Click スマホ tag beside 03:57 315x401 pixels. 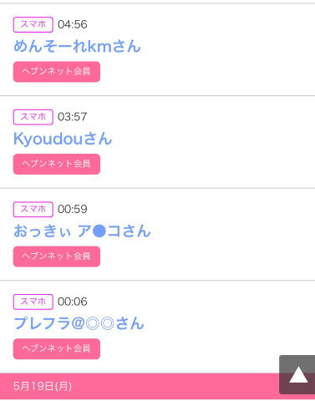click(33, 117)
